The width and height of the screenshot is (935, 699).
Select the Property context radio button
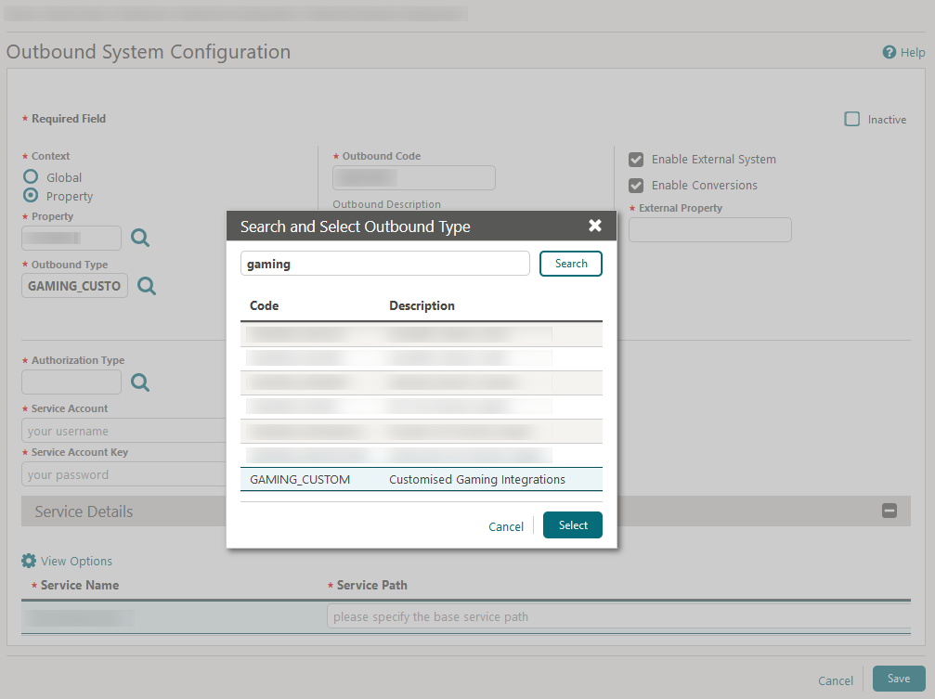click(30, 196)
